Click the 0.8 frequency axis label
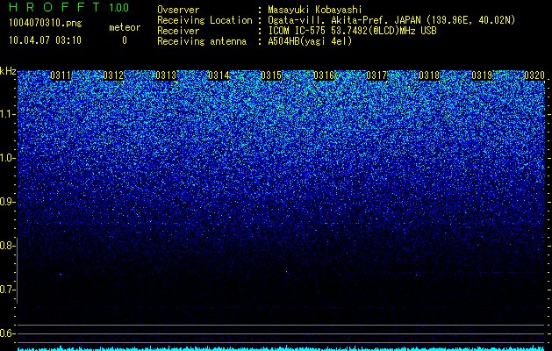The image size is (552, 351). coord(7,246)
